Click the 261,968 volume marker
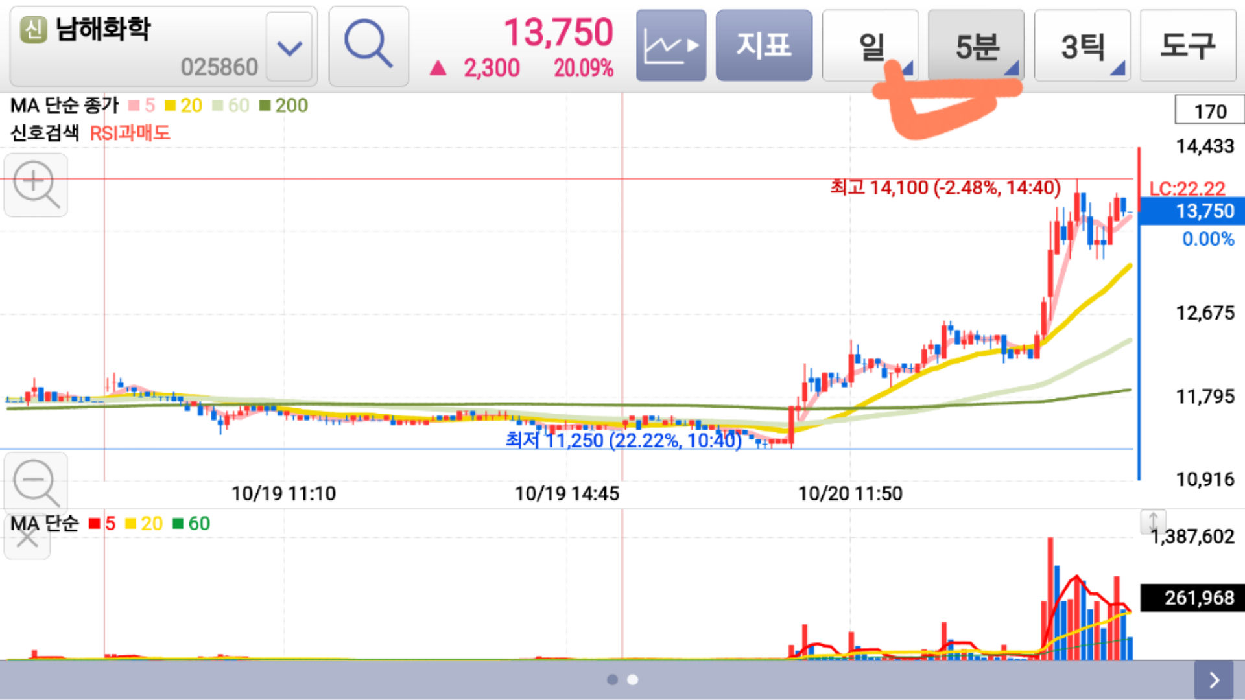 (x=1192, y=598)
